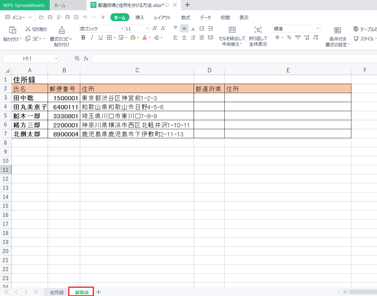Click the fill color bucket swatch
Image resolution: width=377 pixels, height=296 pixels.
tap(133, 38)
